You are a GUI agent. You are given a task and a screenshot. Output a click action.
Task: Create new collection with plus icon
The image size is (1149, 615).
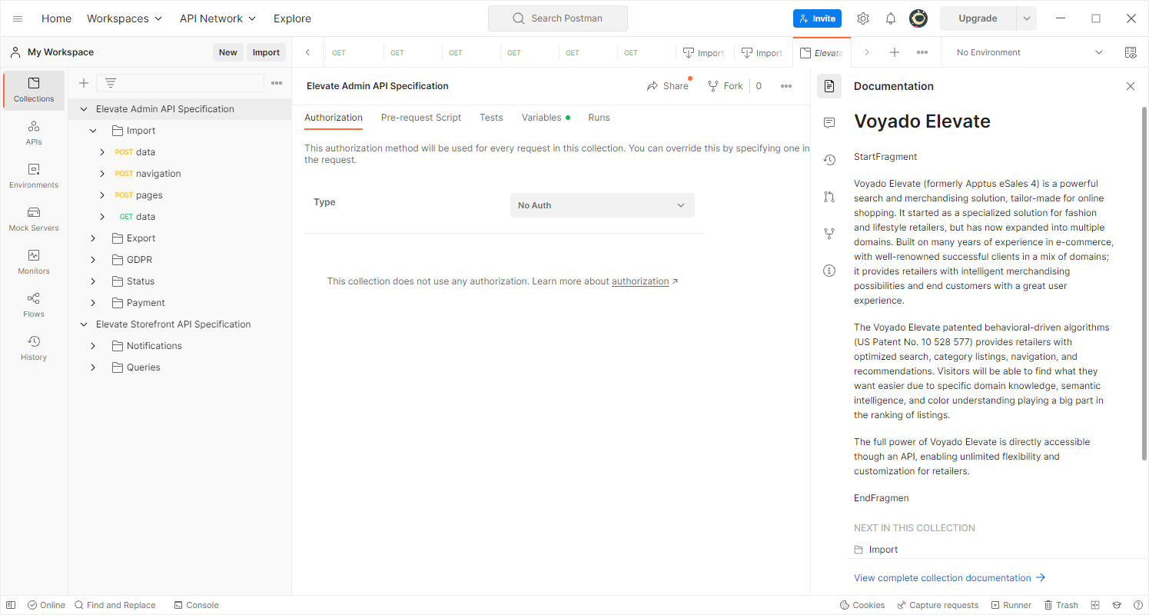(x=84, y=83)
